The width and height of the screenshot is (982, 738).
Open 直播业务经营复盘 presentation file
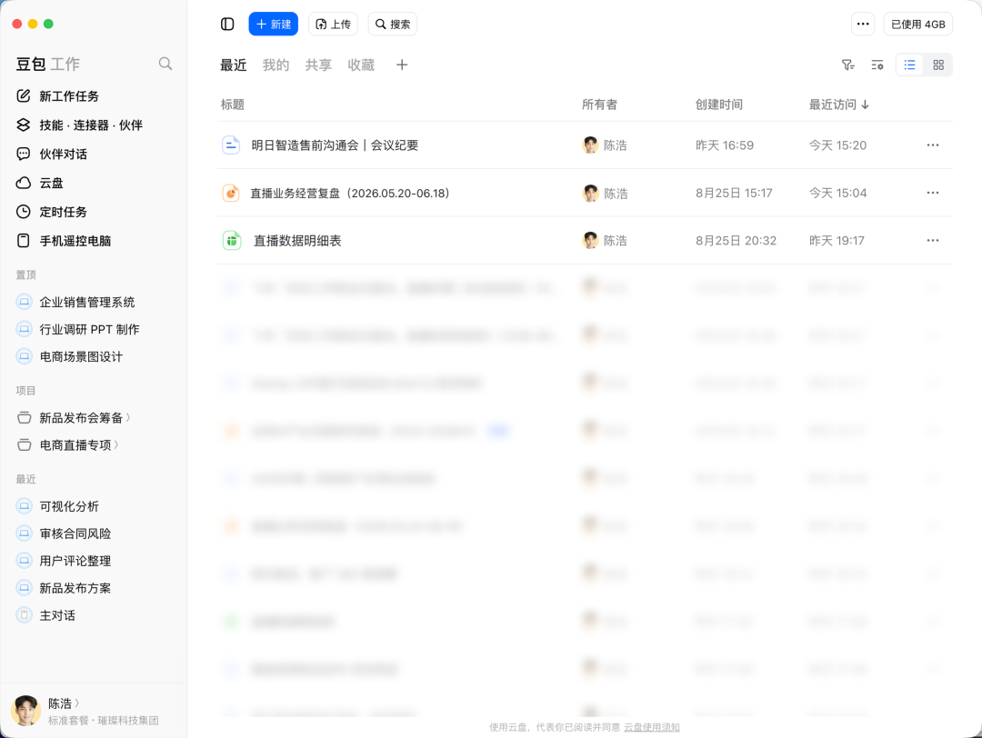350,194
